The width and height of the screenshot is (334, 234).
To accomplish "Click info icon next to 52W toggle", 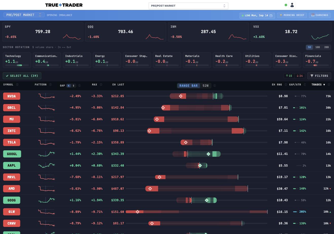I will coord(215,86).
